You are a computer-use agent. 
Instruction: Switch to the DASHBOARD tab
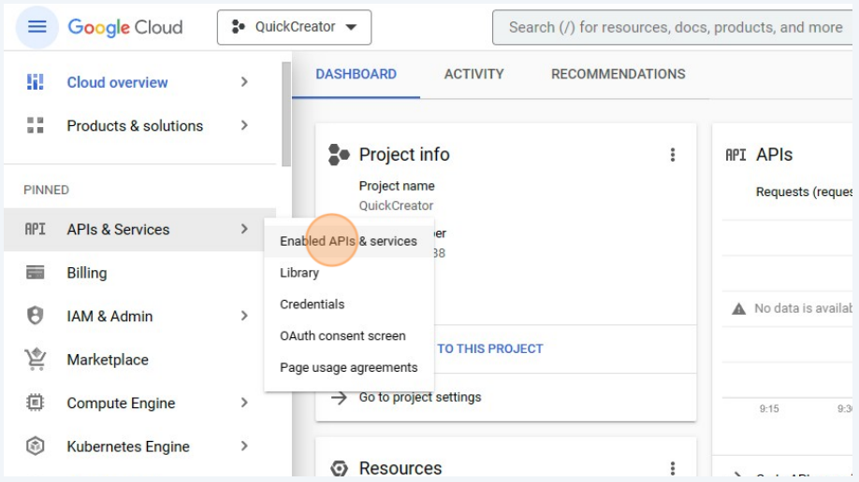[357, 75]
